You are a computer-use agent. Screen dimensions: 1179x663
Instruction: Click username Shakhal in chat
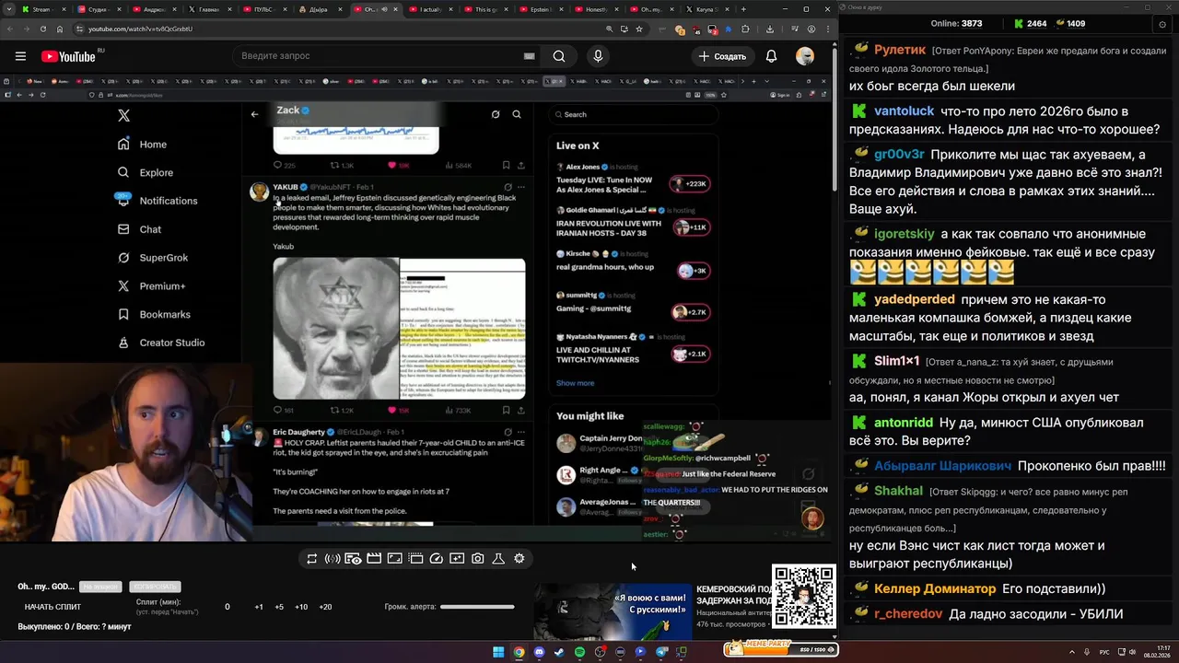898,491
